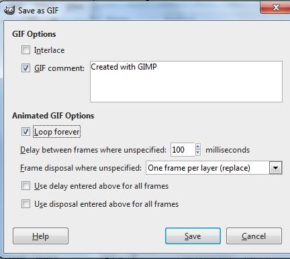Click the Save button
Image resolution: width=290 pixels, height=259 pixels.
click(x=193, y=236)
